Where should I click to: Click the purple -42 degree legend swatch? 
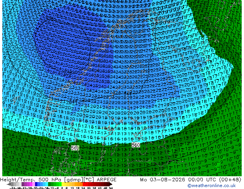(x=23, y=184)
